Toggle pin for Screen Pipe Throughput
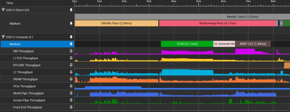 71,100
